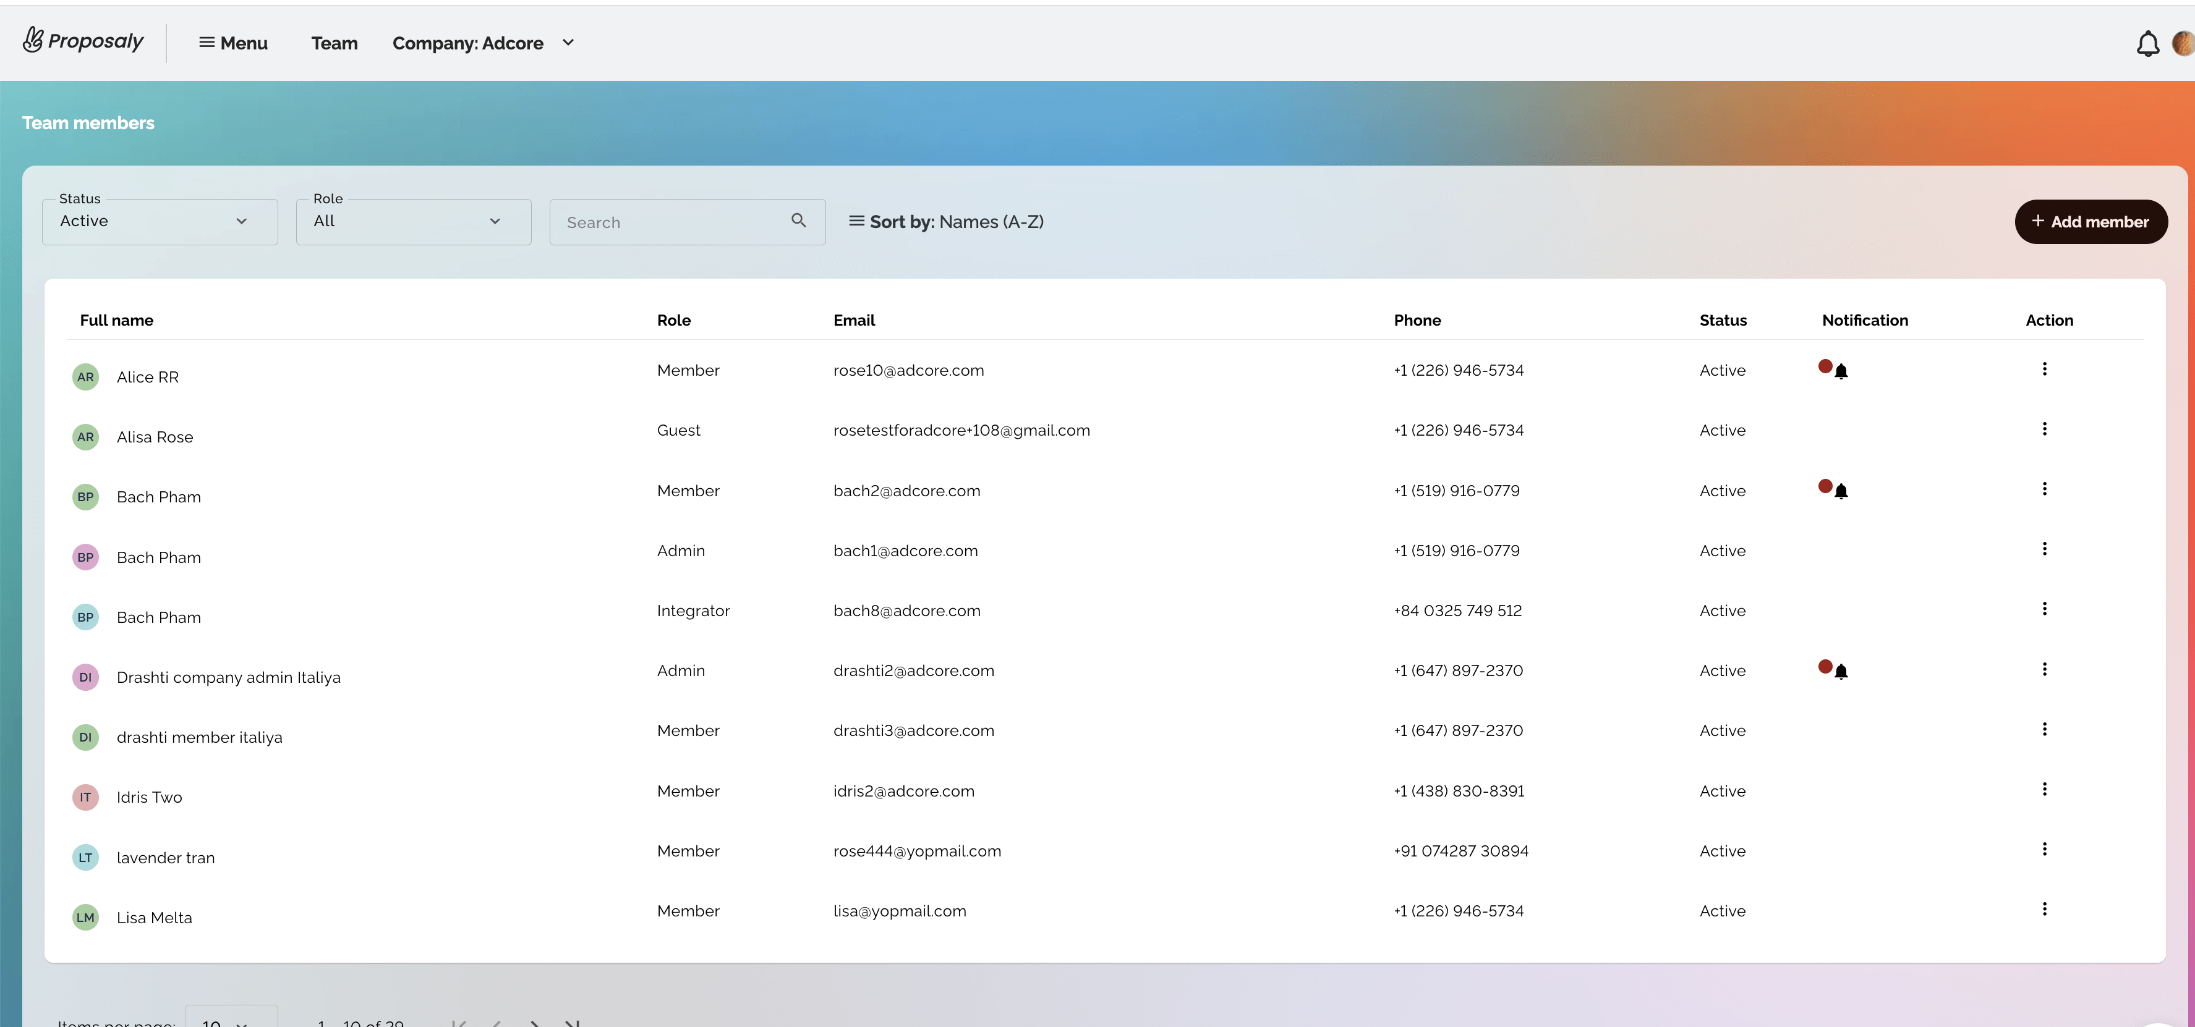Click the notification bell in header
Screen dimensions: 2195x1027
pyautogui.click(x=2147, y=43)
